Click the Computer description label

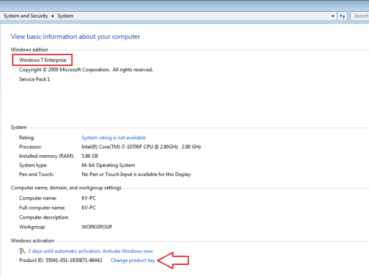click(44, 217)
